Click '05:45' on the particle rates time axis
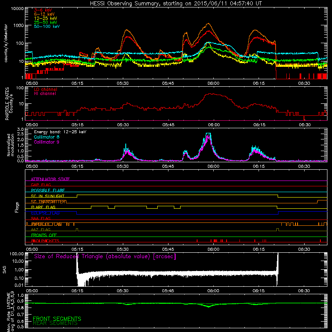 coord(168,125)
